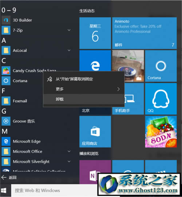
Task: Click the Cortana icon in app list
Action: coord(6,81)
